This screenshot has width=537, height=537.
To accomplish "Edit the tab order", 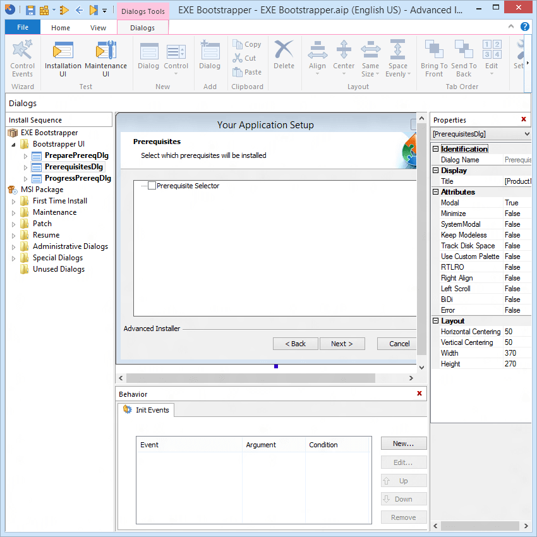I will point(492,58).
